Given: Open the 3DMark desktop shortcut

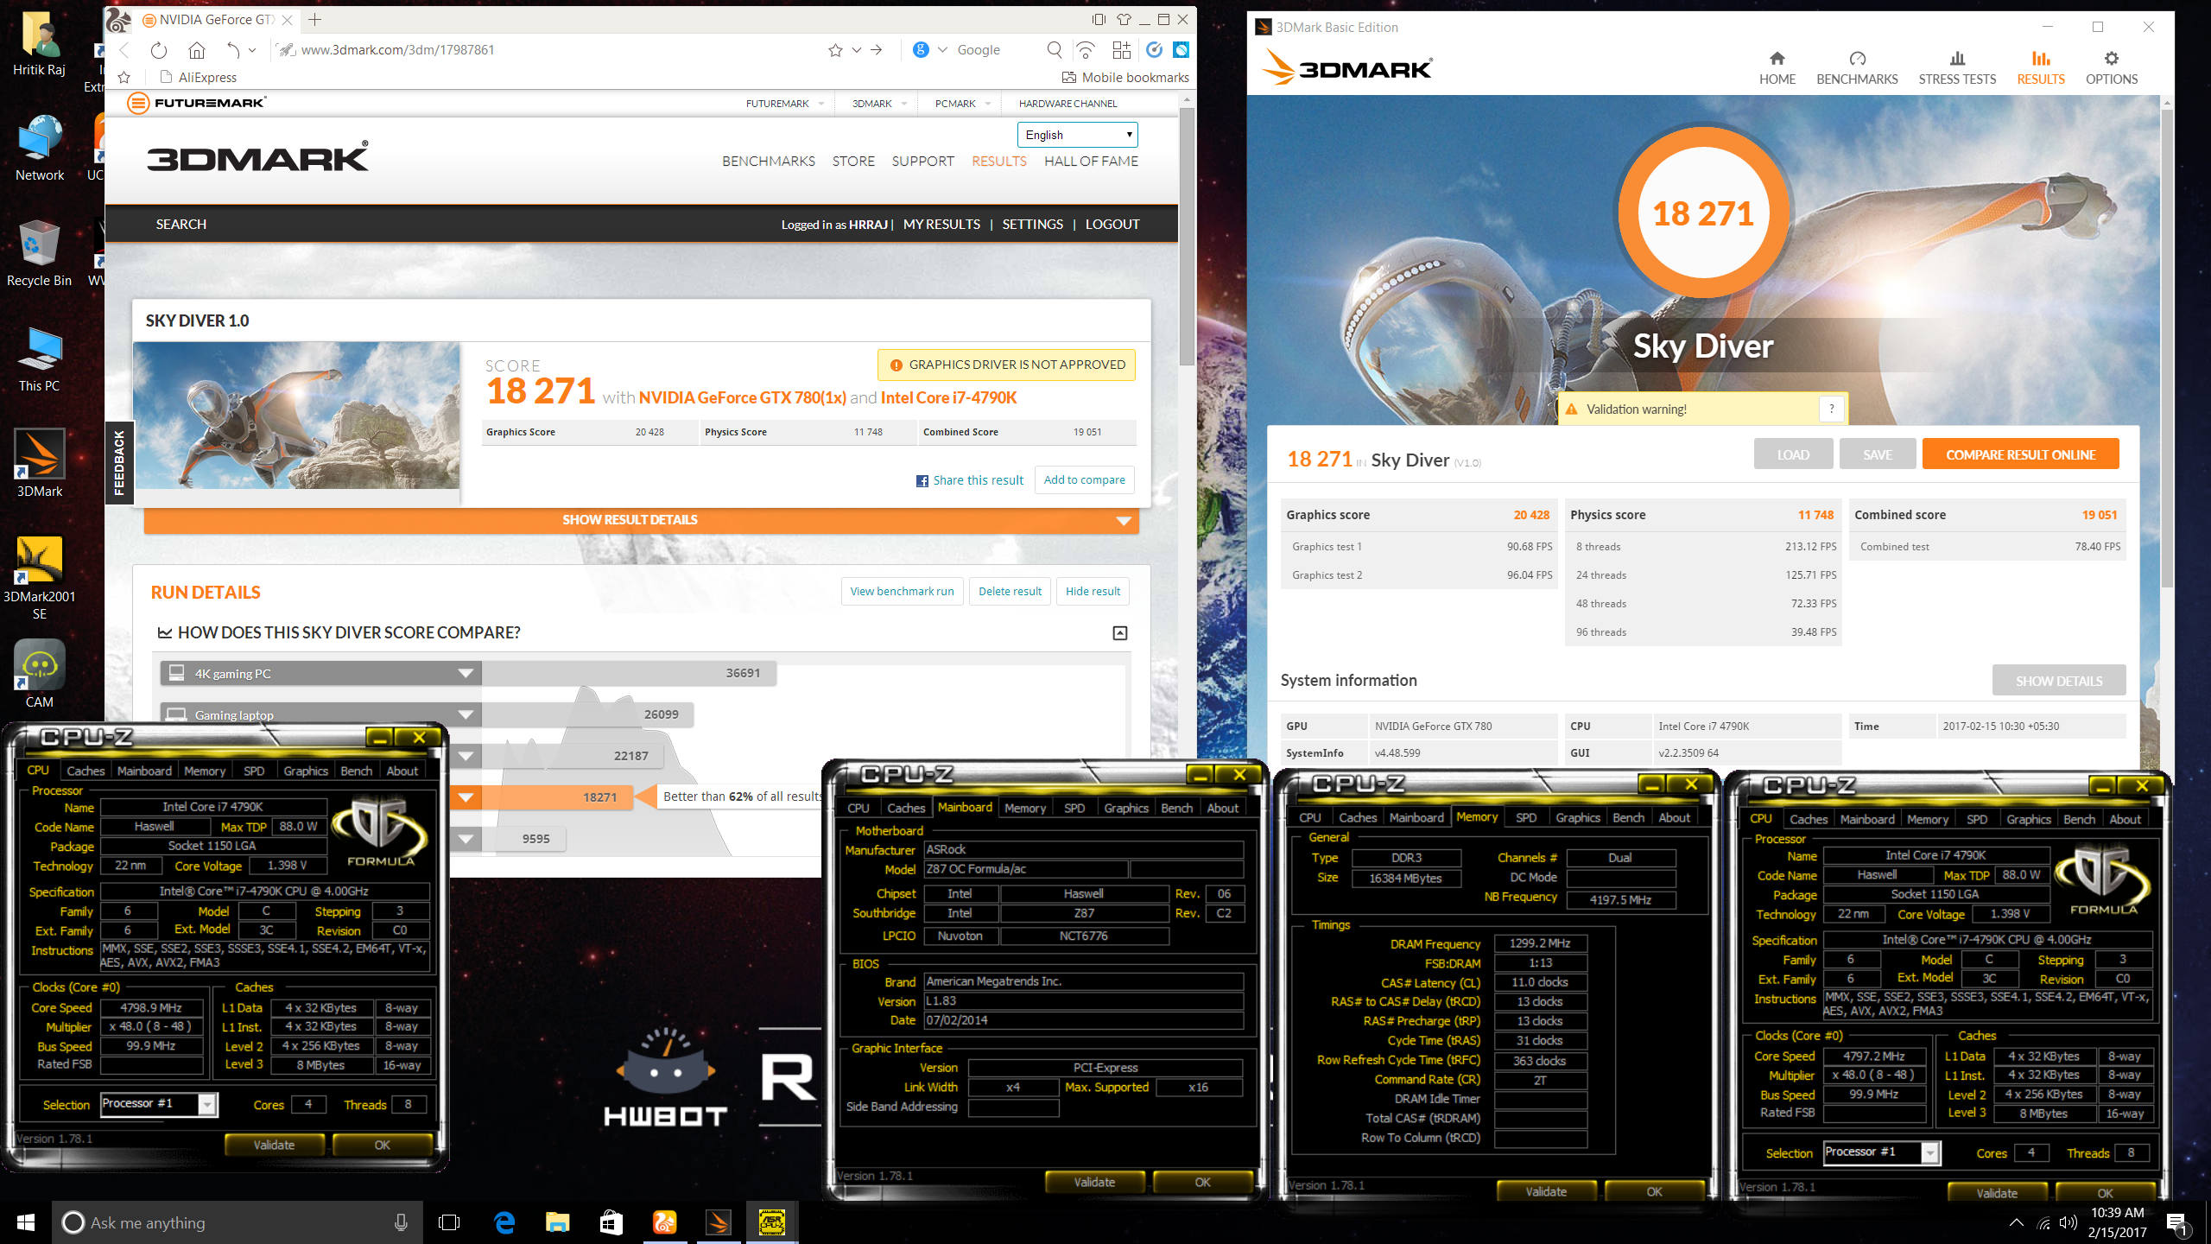Looking at the screenshot, I should (39, 464).
